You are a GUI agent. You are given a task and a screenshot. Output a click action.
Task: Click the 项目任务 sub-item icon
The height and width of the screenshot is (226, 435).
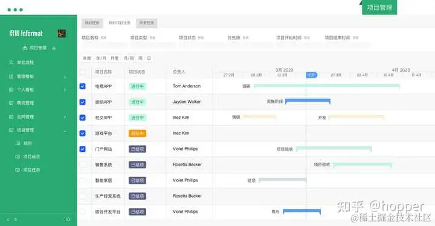pyautogui.click(x=18, y=170)
